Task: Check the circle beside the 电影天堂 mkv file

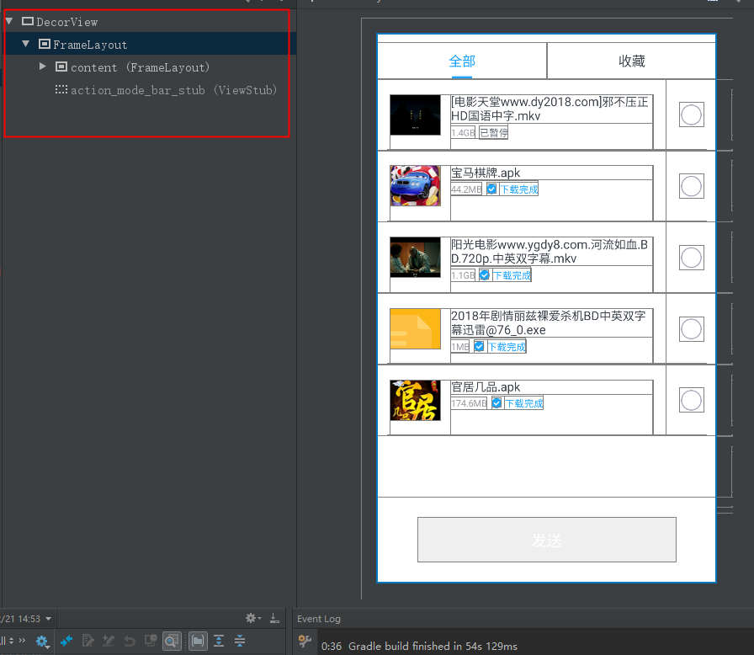Action: click(691, 114)
